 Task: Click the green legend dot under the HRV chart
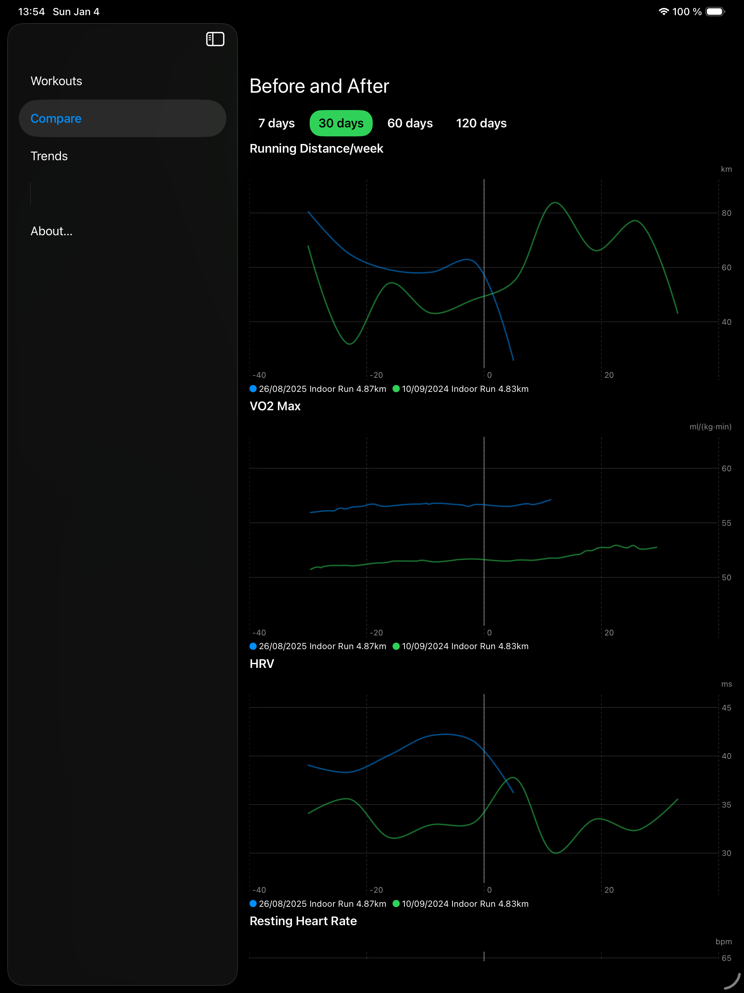coord(397,904)
